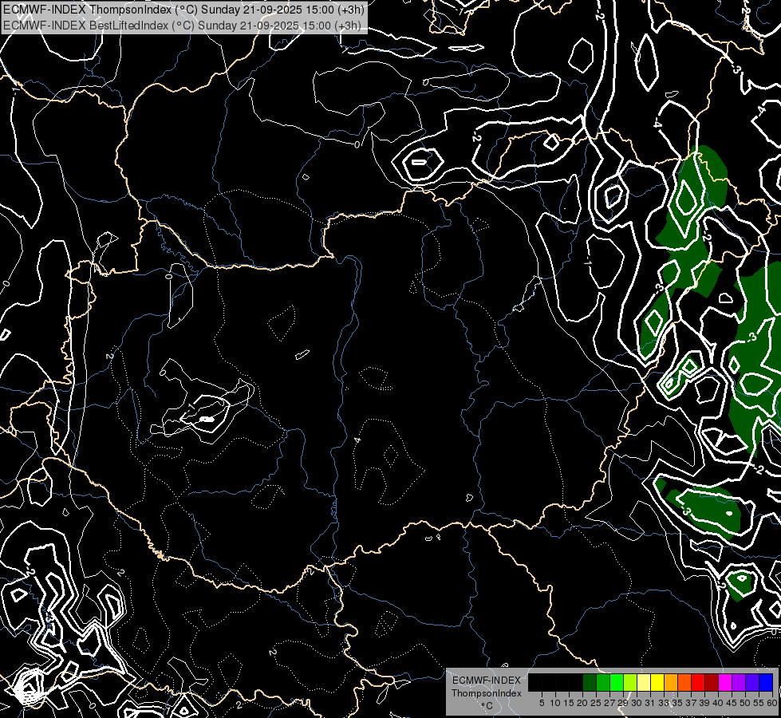Click the BestLiftedIndex title line
The width and height of the screenshot is (781, 718).
182,25
